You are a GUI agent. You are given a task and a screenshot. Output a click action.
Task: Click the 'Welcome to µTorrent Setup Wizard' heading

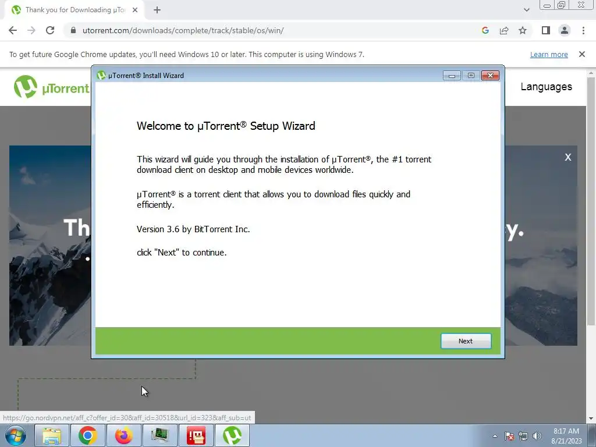[226, 126]
